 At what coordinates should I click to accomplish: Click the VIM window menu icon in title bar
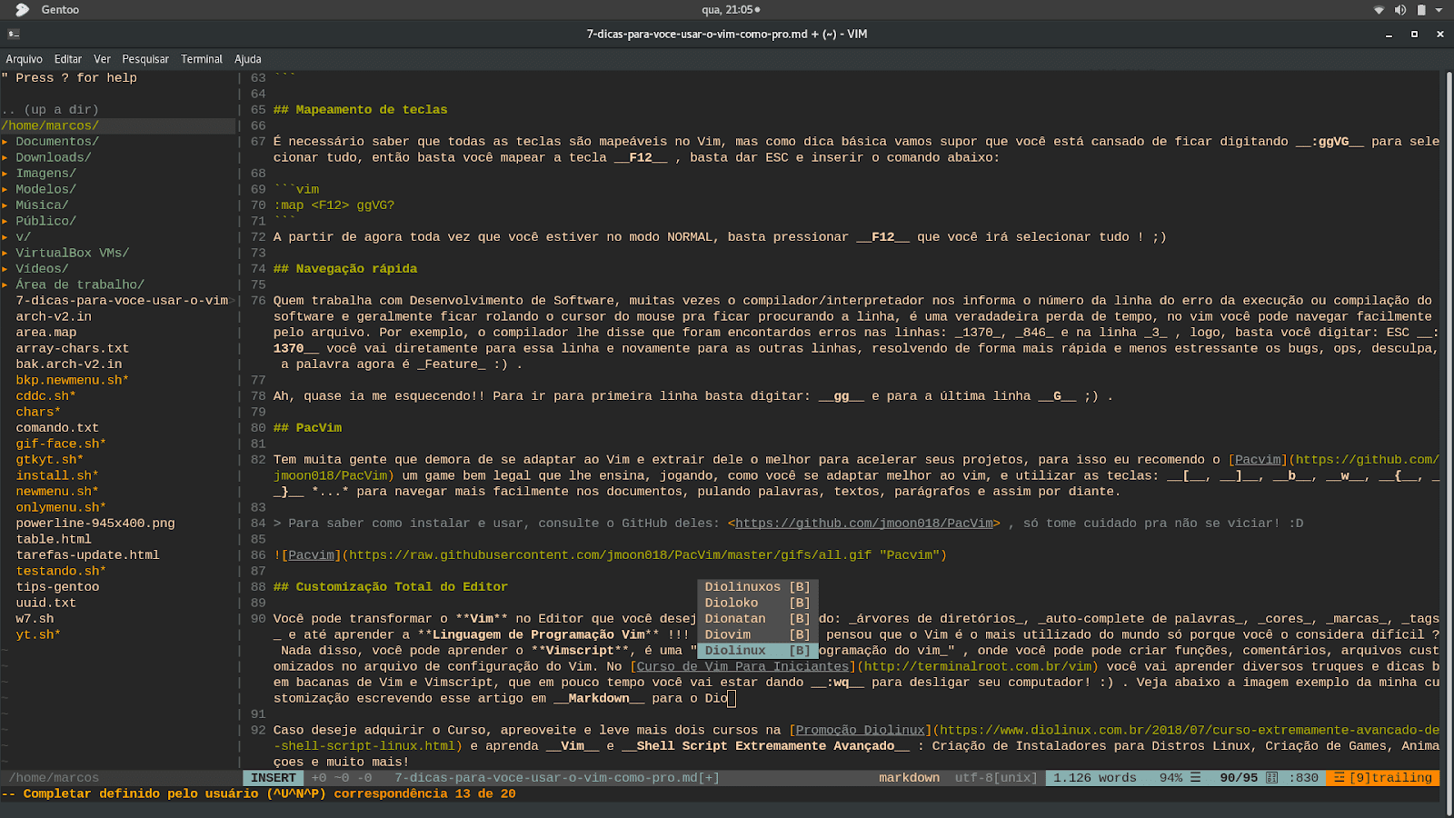(x=13, y=34)
